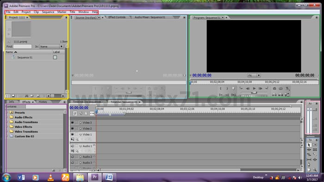Select the Zoom tool
This screenshot has height=182, width=324.
(315, 170)
